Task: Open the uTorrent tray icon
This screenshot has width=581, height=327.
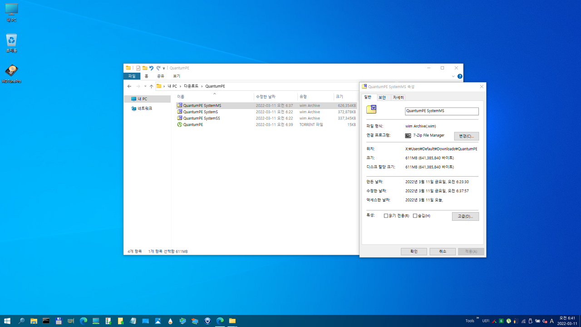Action: point(508,321)
